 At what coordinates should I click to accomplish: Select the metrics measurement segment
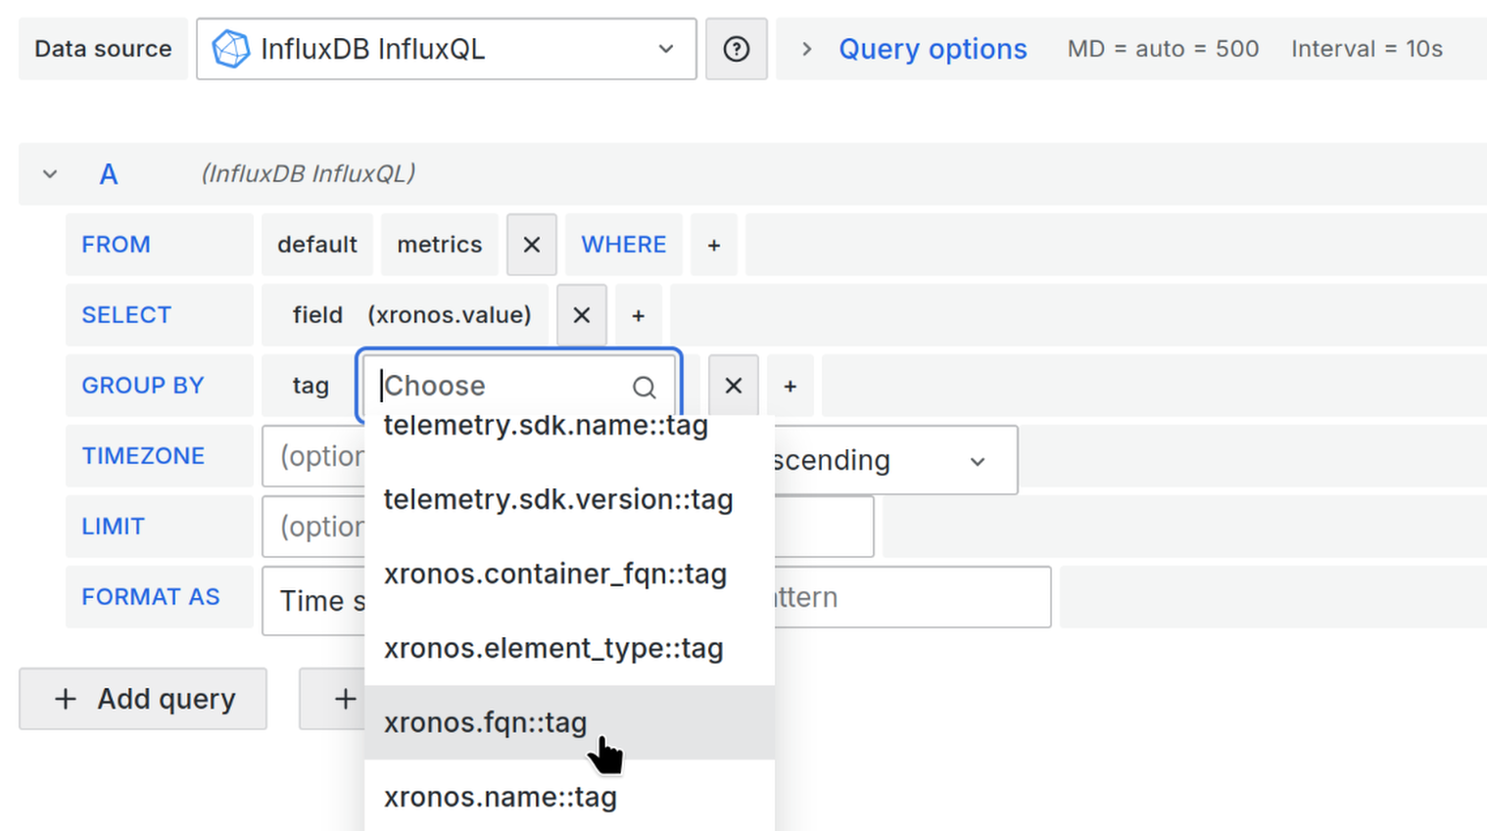tap(440, 245)
